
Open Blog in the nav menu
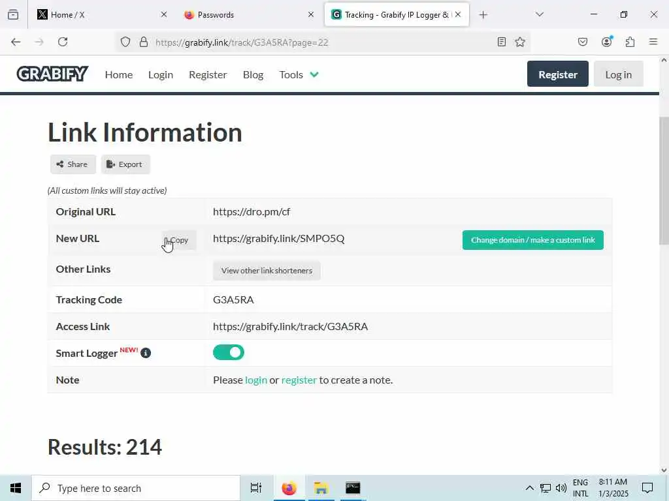click(253, 74)
